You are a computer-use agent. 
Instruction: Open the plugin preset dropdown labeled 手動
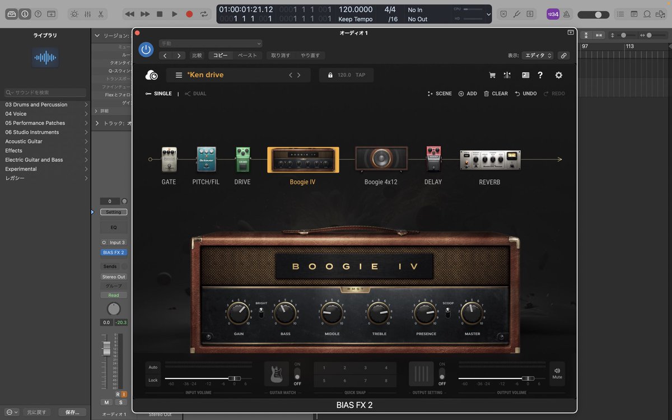(211, 44)
